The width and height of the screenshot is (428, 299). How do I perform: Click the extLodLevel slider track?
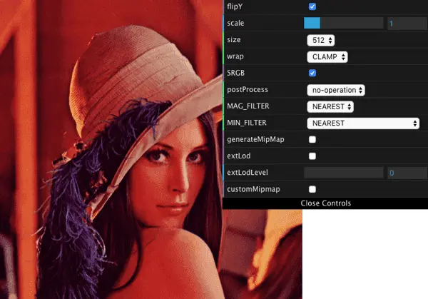click(x=344, y=173)
